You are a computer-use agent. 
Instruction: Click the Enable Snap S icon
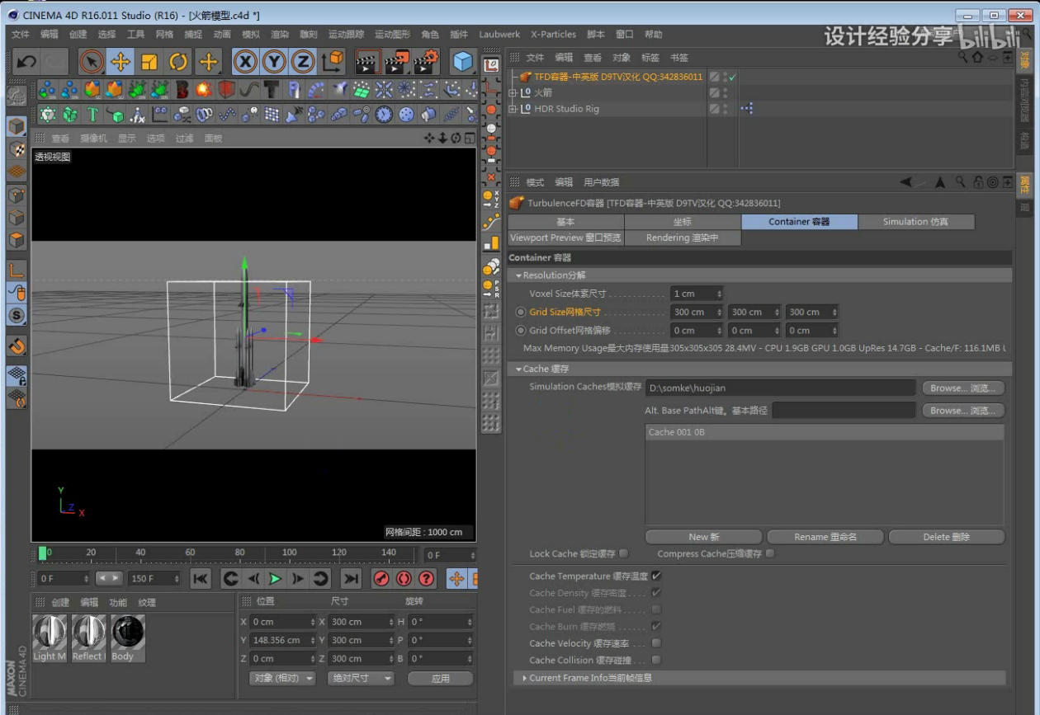(x=17, y=315)
